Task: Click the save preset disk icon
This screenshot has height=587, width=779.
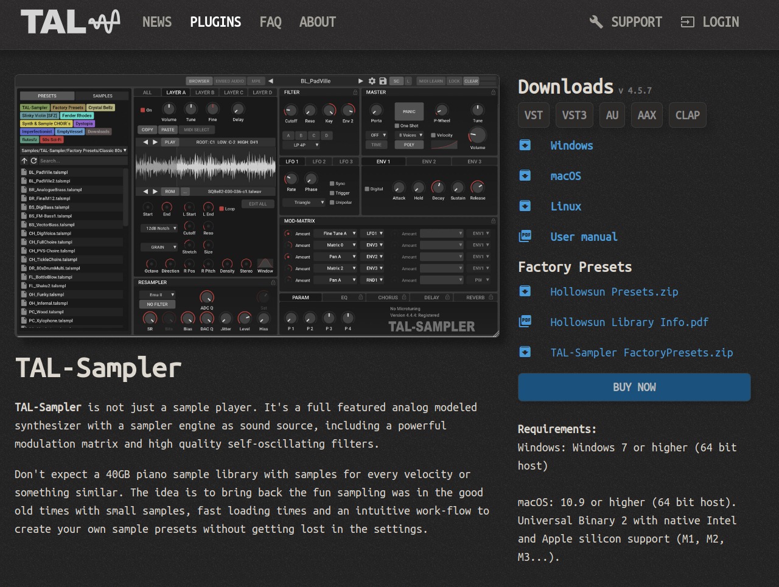Action: pyautogui.click(x=383, y=81)
